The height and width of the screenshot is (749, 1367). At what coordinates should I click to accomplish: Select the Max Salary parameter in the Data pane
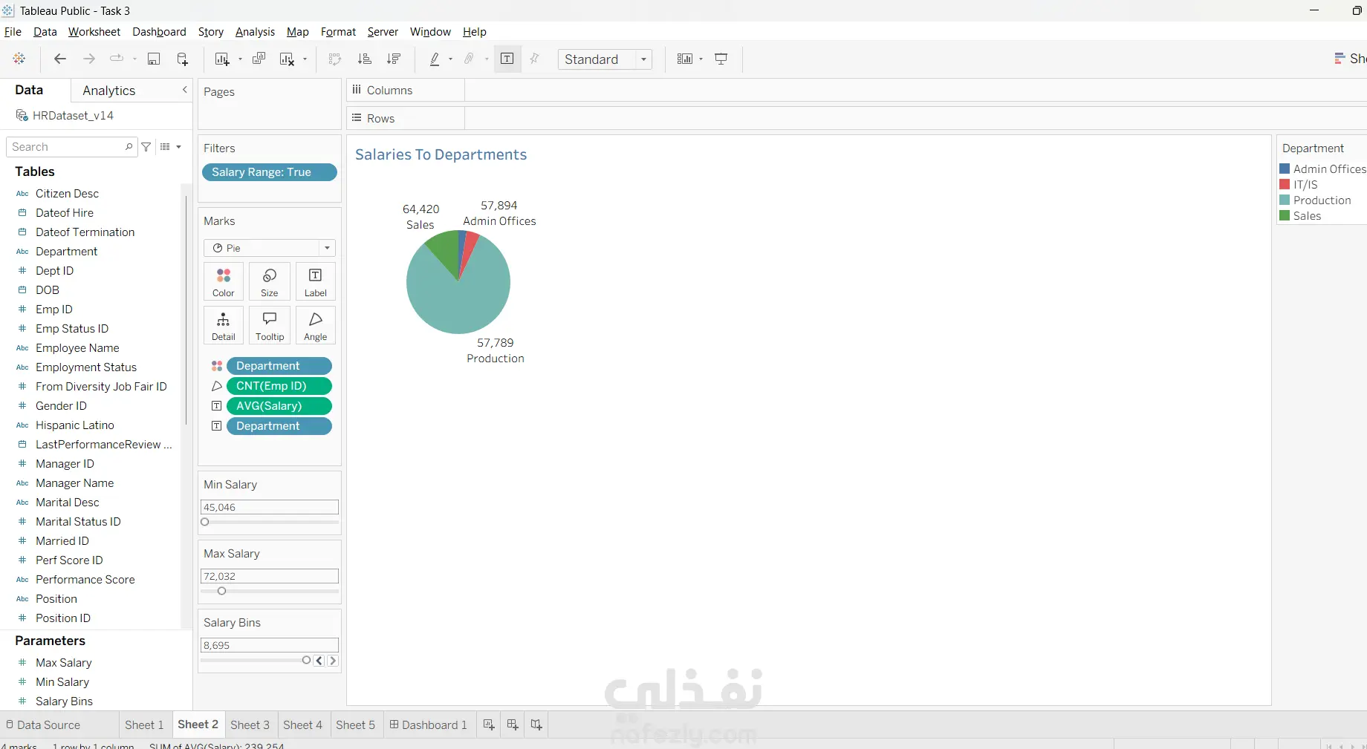point(63,663)
